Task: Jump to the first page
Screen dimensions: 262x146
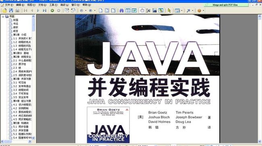Action: (25, 10)
